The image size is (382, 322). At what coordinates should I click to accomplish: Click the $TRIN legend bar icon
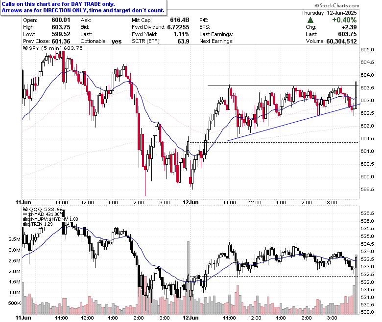tap(25, 224)
